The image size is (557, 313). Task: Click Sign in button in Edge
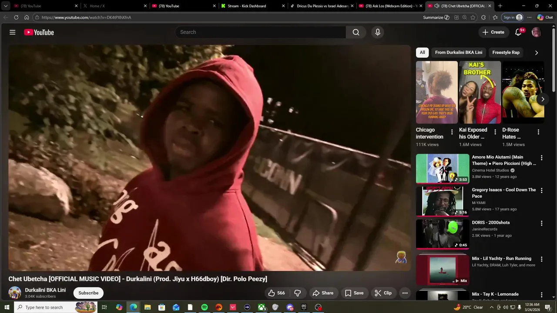coord(513,17)
